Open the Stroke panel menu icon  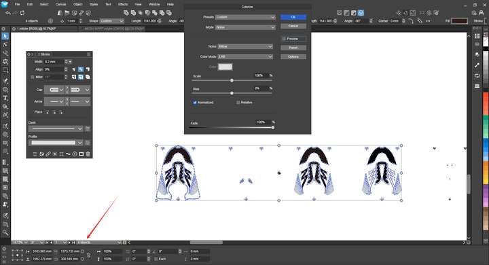pyautogui.click(x=88, y=54)
